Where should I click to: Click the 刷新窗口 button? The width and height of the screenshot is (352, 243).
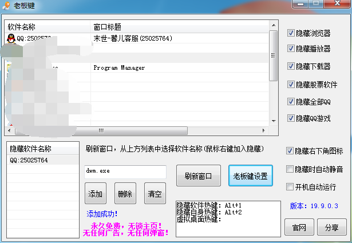pyautogui.click(x=199, y=176)
